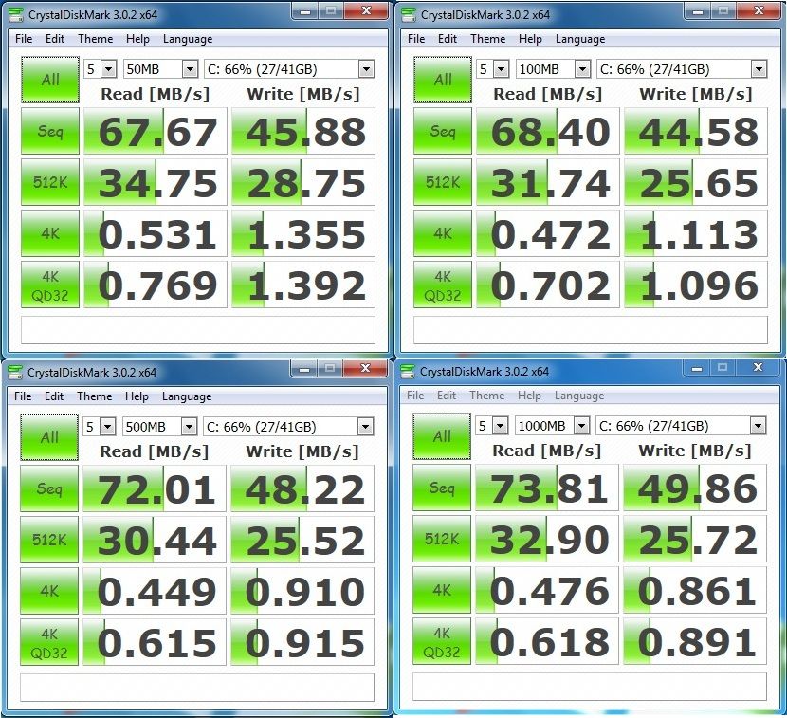Image resolution: width=787 pixels, height=718 pixels.
Task: Open the File menu in the 50MB window
Action: 24,39
